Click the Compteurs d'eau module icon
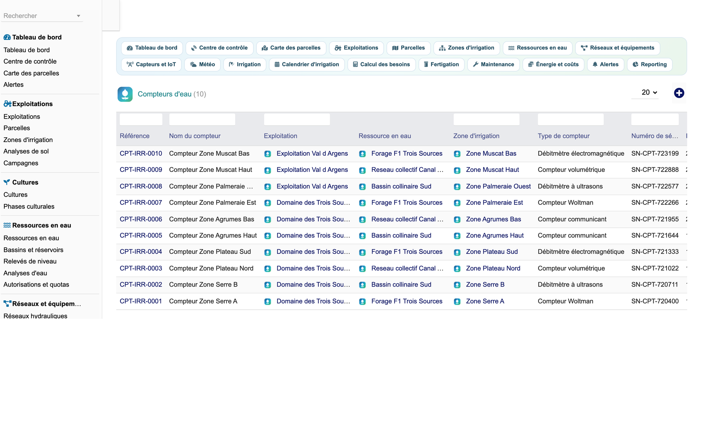Image resolution: width=702 pixels, height=434 pixels. 125,94
